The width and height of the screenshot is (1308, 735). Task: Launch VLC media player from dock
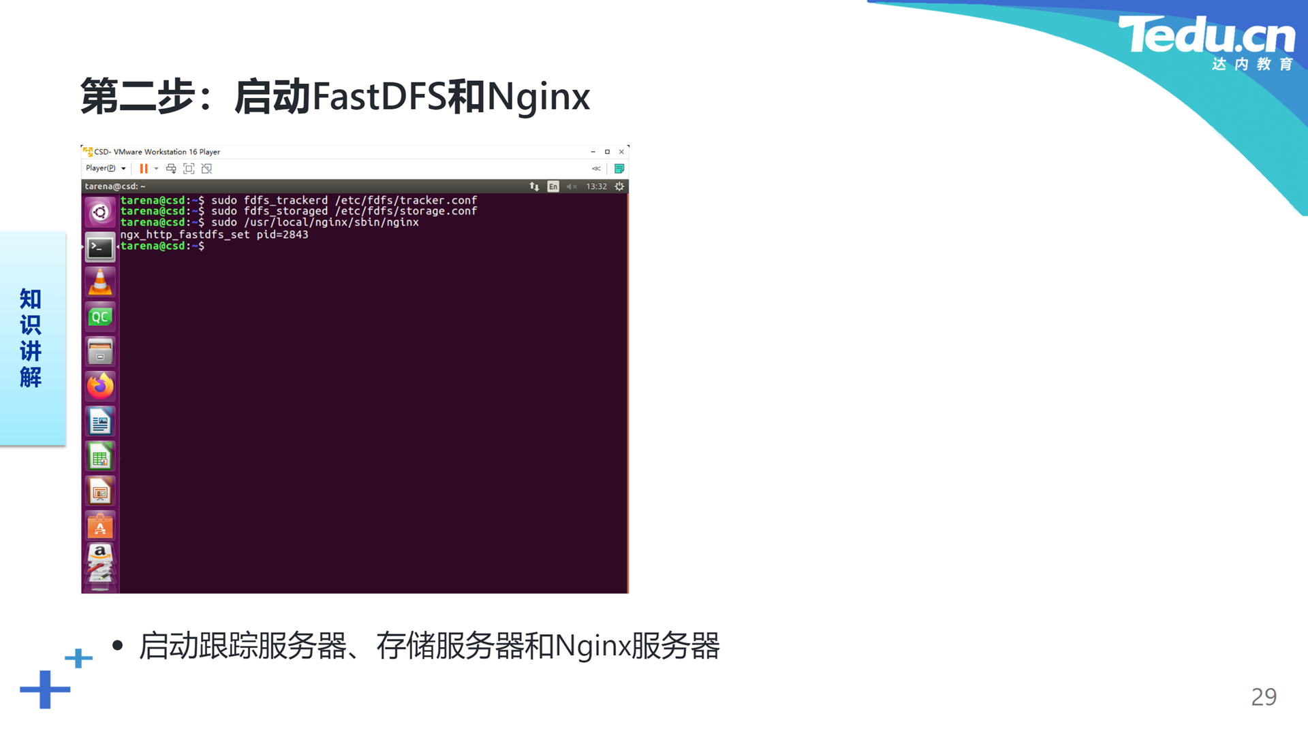[x=100, y=282]
